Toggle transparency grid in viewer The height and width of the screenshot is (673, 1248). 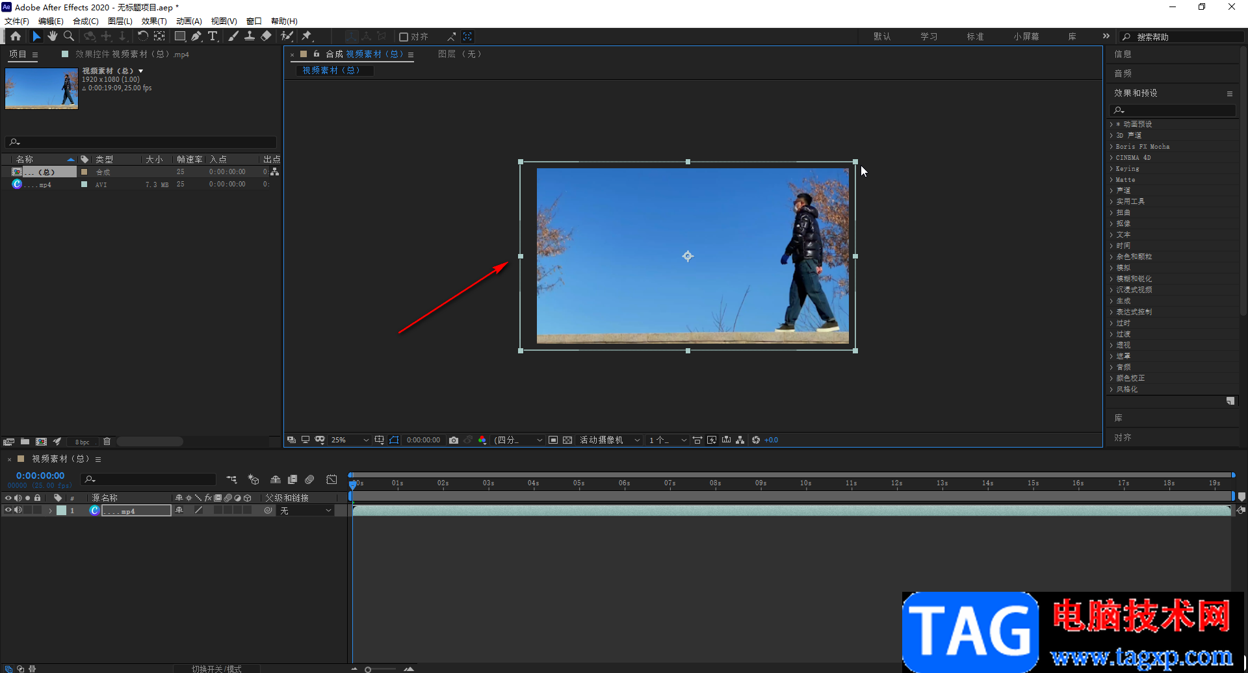coord(567,440)
